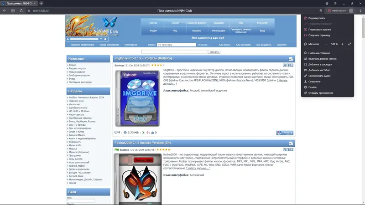Open Игры для ПК section link
The height and width of the screenshot is (205, 365).
[76, 159]
